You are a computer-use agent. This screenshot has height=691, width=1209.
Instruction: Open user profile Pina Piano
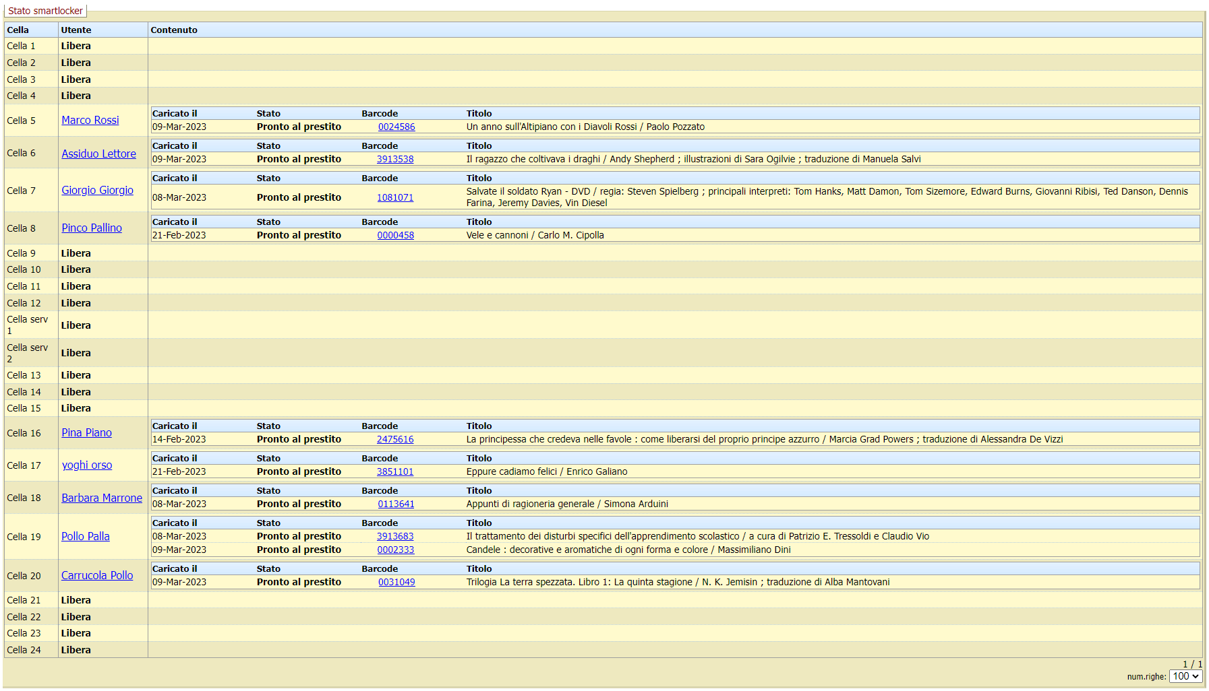(86, 432)
